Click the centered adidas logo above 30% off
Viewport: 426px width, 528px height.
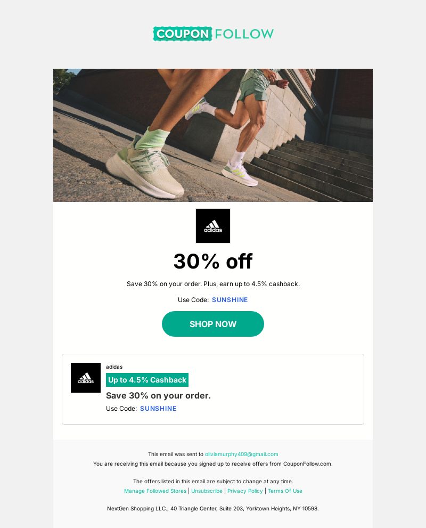click(213, 225)
